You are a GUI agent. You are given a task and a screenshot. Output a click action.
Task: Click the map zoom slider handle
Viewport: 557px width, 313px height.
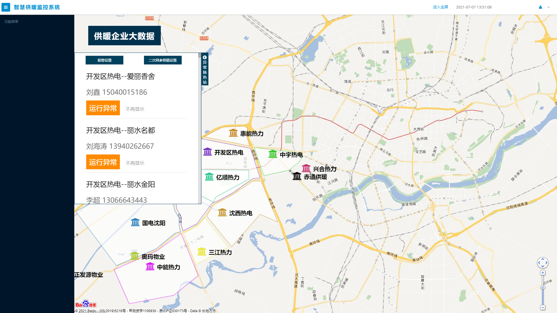(542, 287)
